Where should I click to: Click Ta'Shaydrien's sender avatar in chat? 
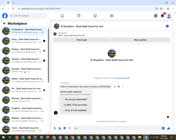(x=56, y=113)
